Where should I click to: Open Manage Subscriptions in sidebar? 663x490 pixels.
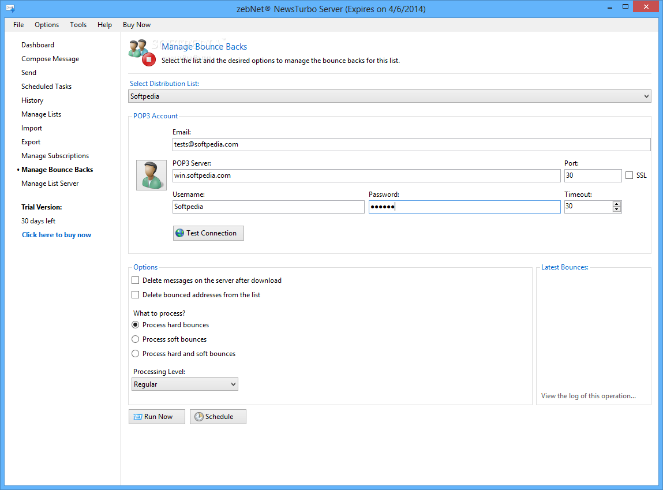[55, 156]
